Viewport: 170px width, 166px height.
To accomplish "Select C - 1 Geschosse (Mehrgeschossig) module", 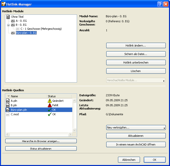I will pos(41,29).
